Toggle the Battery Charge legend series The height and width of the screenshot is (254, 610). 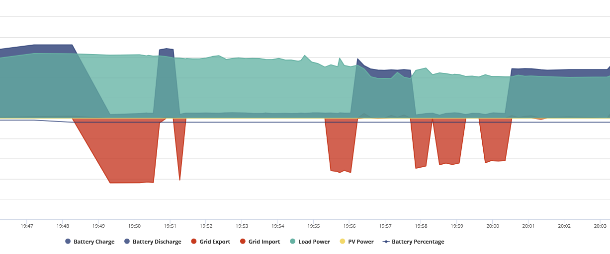tap(90, 242)
